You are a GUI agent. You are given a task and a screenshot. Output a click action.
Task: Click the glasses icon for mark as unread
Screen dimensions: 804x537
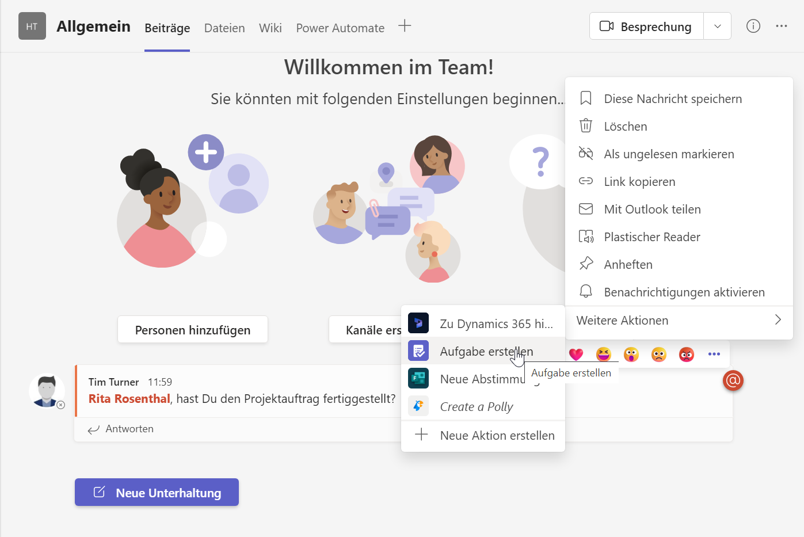coord(586,153)
